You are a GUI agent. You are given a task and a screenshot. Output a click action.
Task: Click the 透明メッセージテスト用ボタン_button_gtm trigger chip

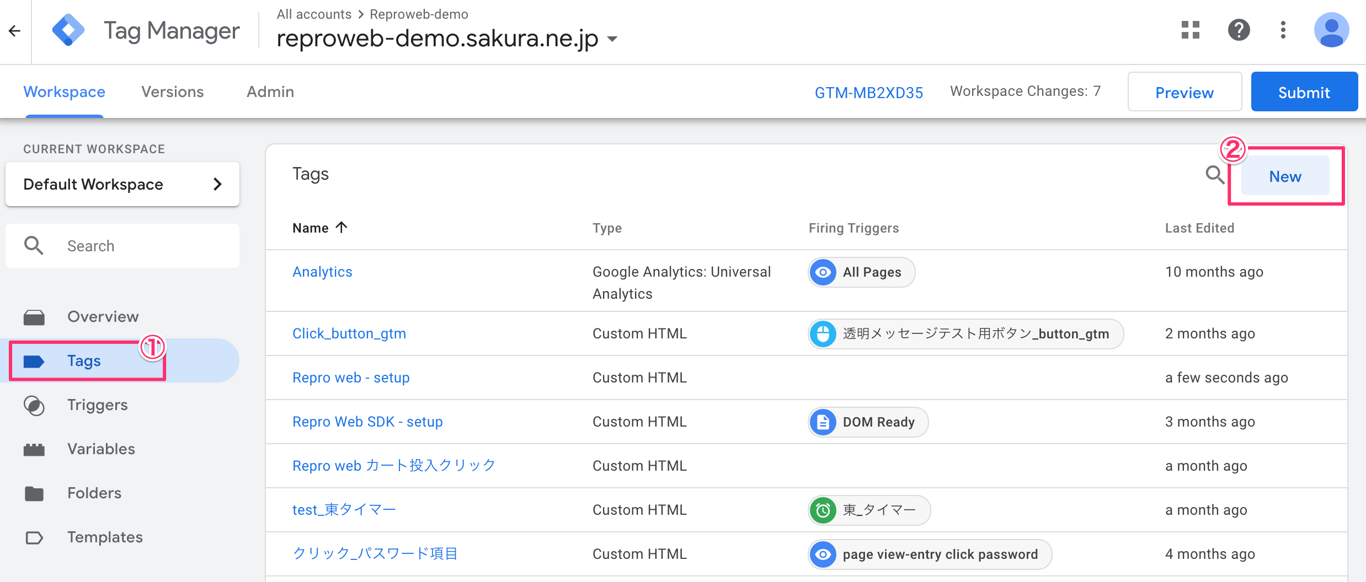[966, 334]
